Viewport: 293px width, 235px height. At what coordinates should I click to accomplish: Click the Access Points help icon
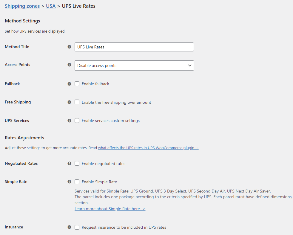click(69, 65)
